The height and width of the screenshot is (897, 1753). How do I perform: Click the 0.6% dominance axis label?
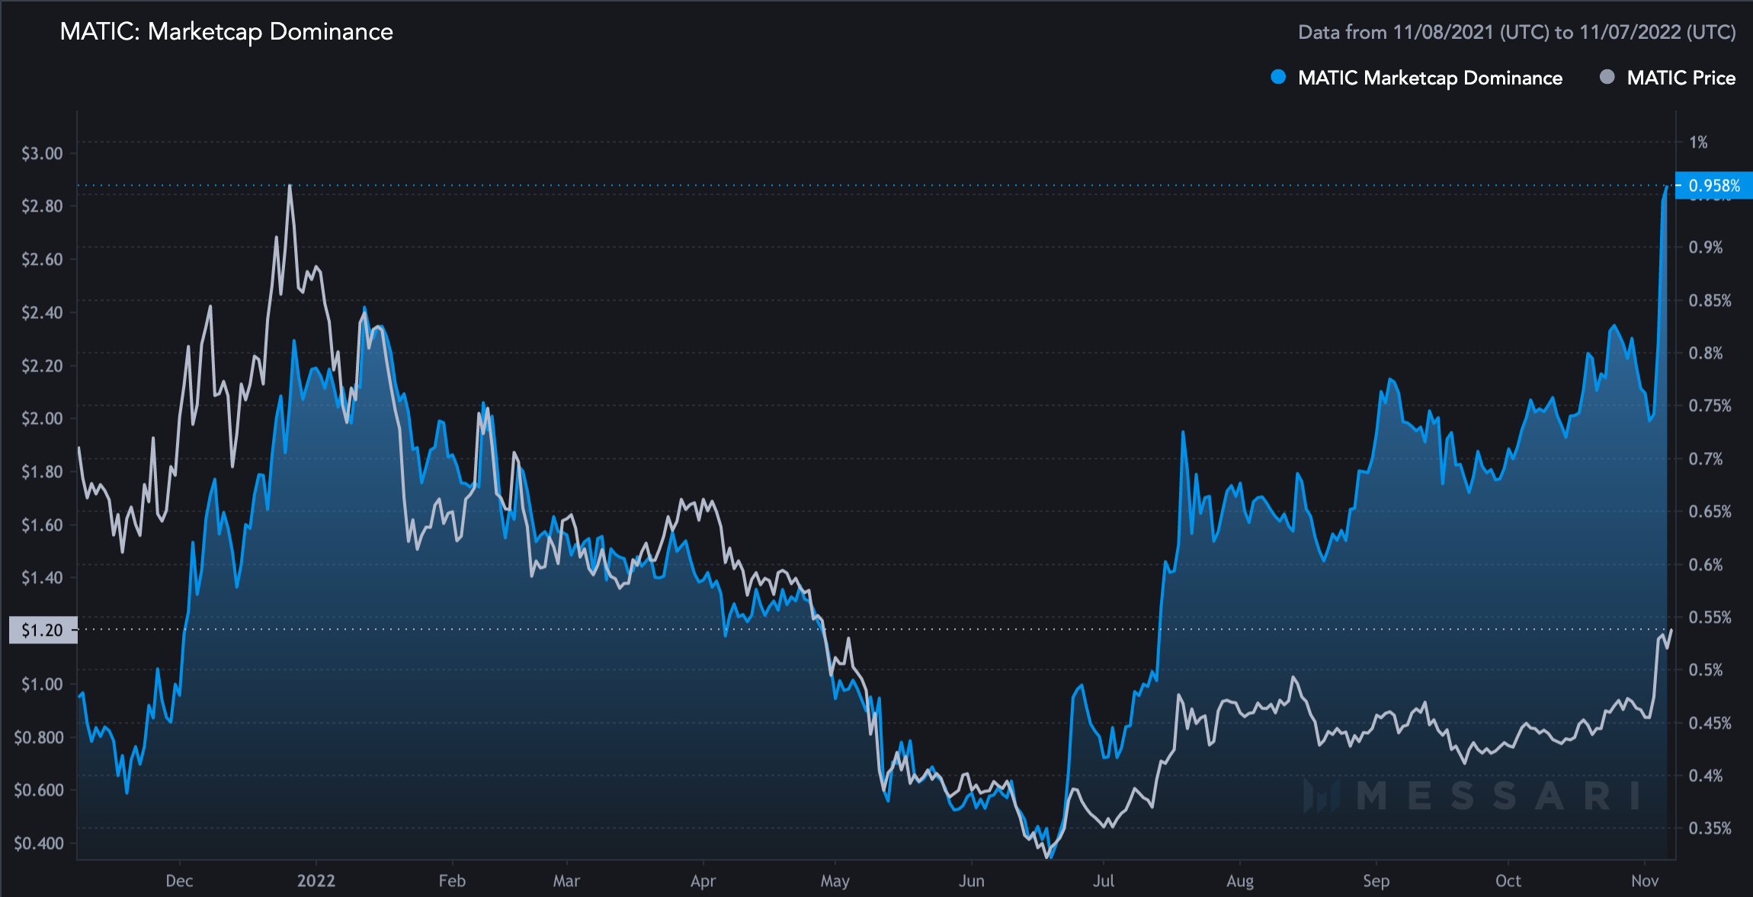click(1706, 565)
